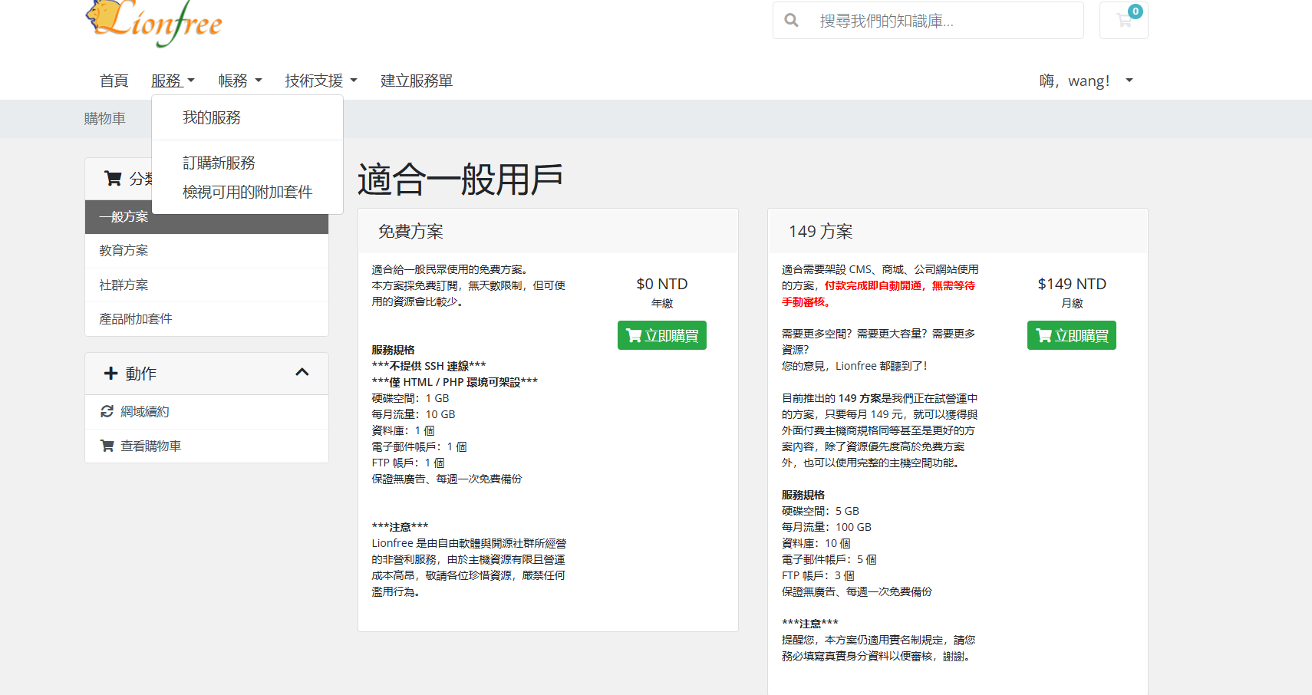The width and height of the screenshot is (1312, 695).
Task: Click the cart icon in 分類 panel header
Action: tap(113, 179)
